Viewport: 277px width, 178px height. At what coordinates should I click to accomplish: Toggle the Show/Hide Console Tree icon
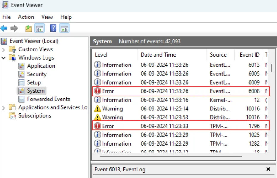39,28
